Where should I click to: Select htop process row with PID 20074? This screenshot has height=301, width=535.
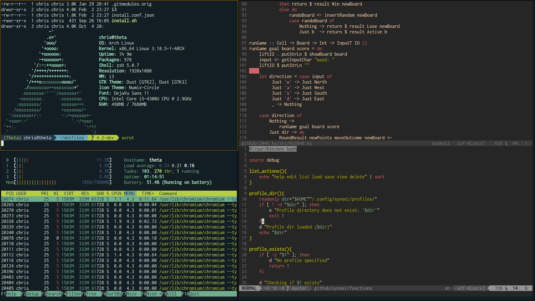119,199
